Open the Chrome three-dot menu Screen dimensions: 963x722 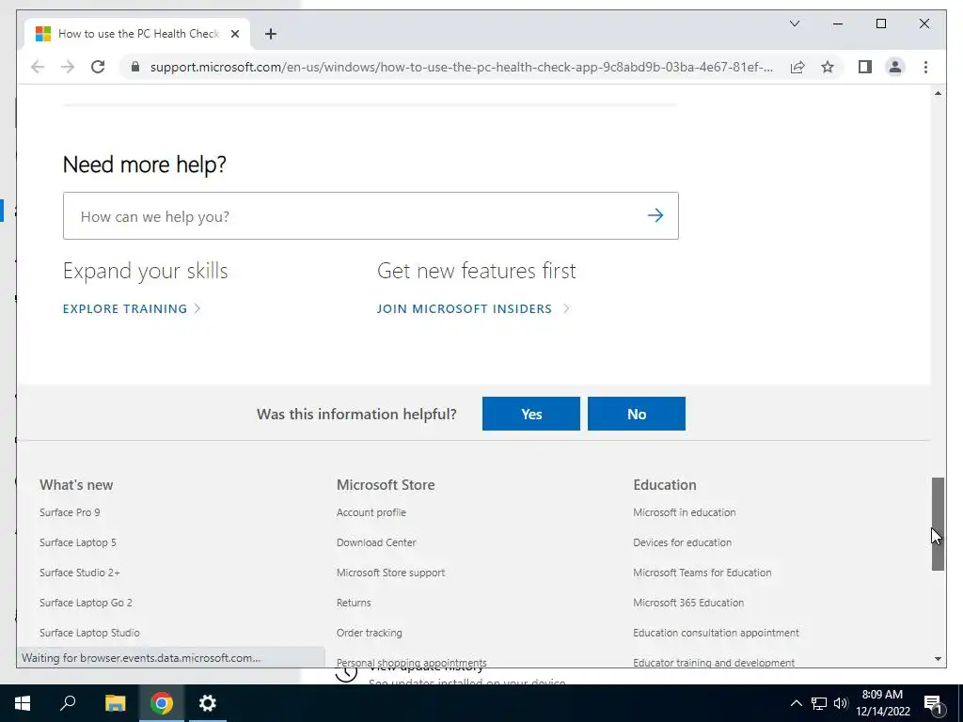[x=925, y=67]
